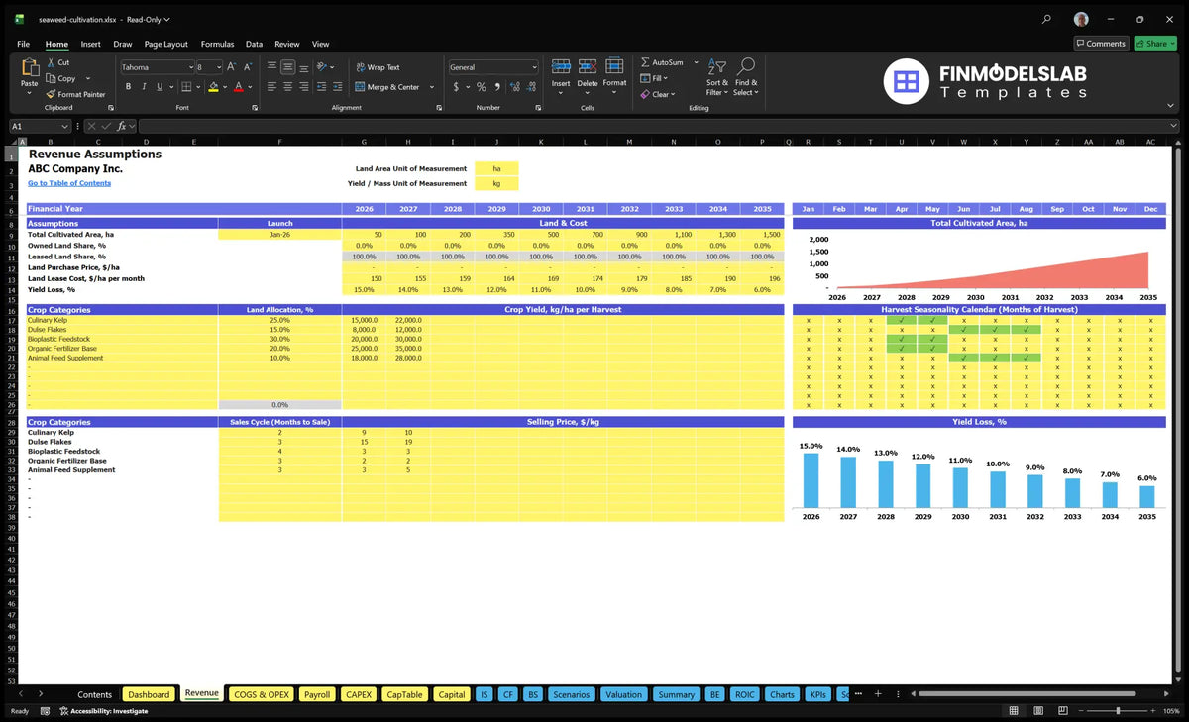Click the green Share button
The width and height of the screenshot is (1189, 722).
(x=1155, y=44)
